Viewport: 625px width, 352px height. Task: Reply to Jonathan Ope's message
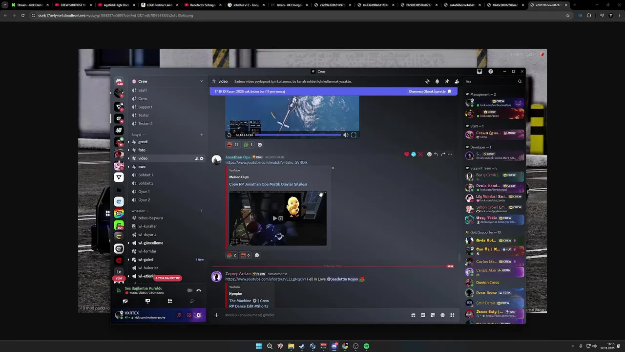click(436, 154)
